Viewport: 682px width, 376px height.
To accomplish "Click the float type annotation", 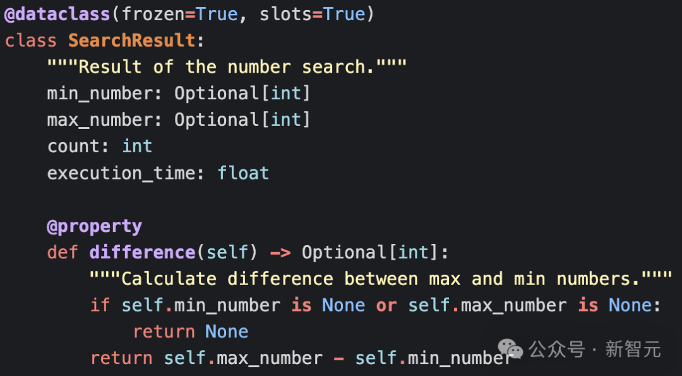I will [x=243, y=173].
